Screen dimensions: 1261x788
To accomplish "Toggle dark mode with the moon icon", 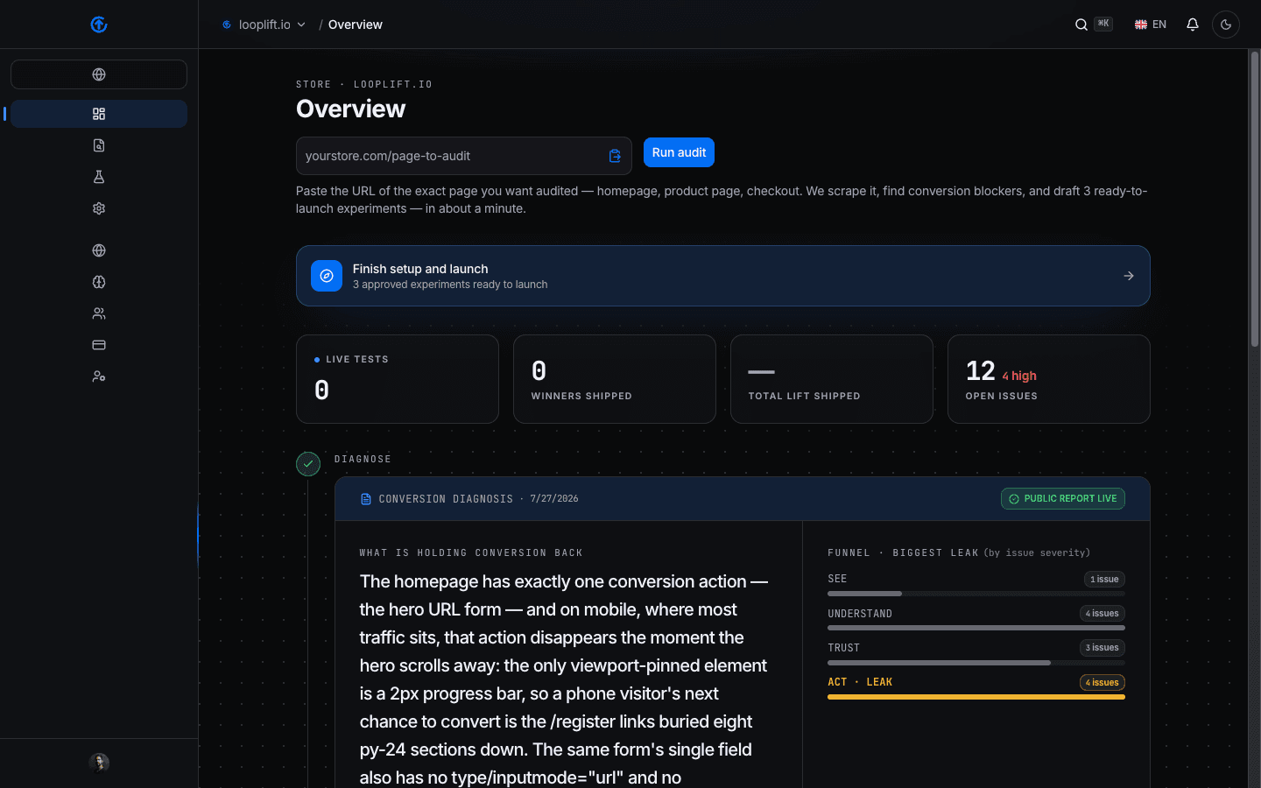I will click(1226, 25).
